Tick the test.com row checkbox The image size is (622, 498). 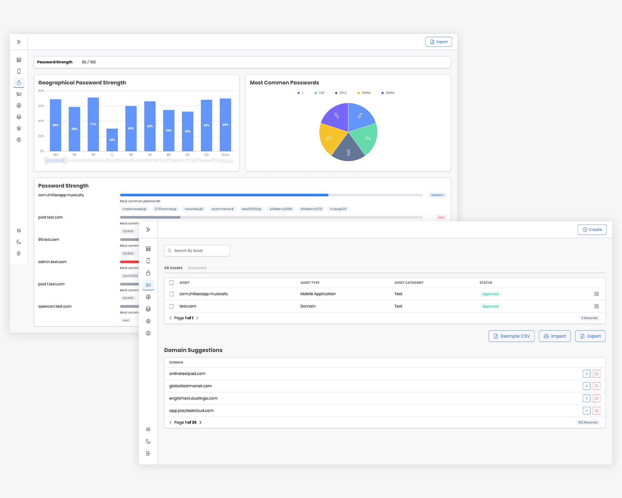172,307
